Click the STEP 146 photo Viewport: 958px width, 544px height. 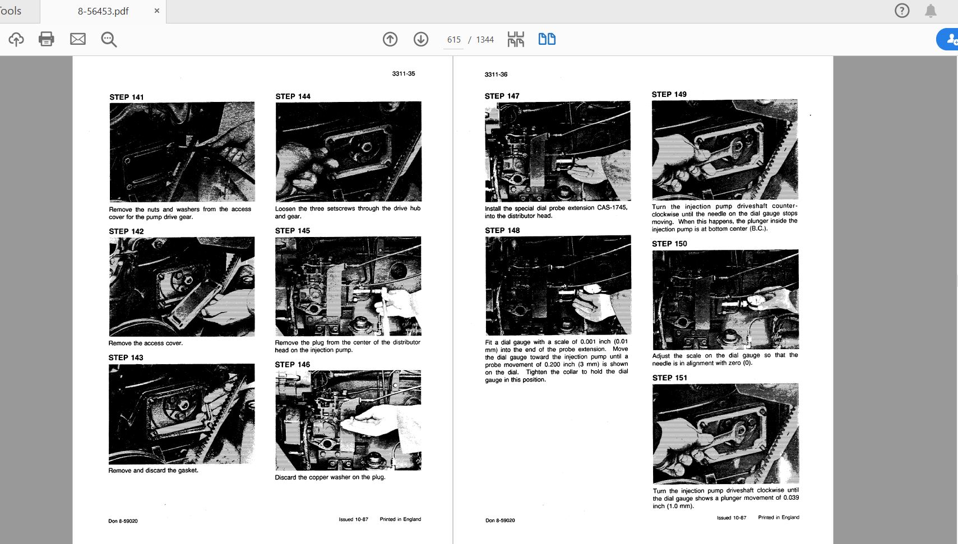pos(348,420)
